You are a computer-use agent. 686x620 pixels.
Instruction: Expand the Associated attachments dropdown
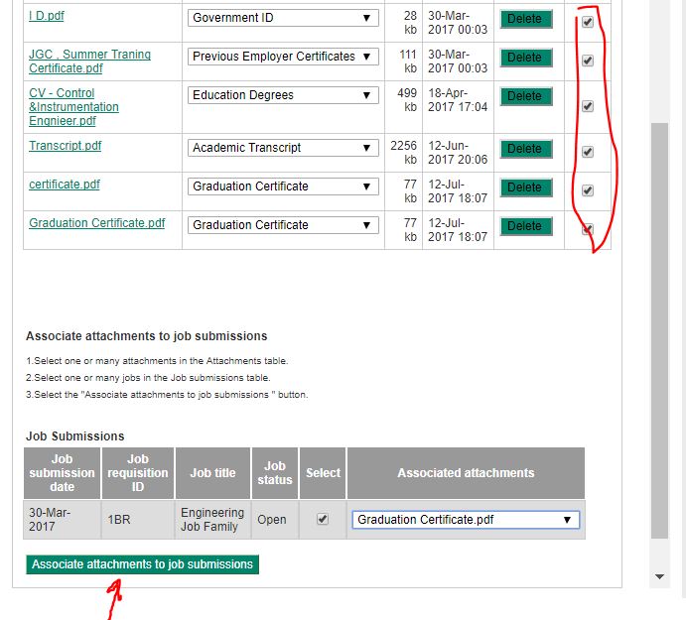tap(465, 520)
